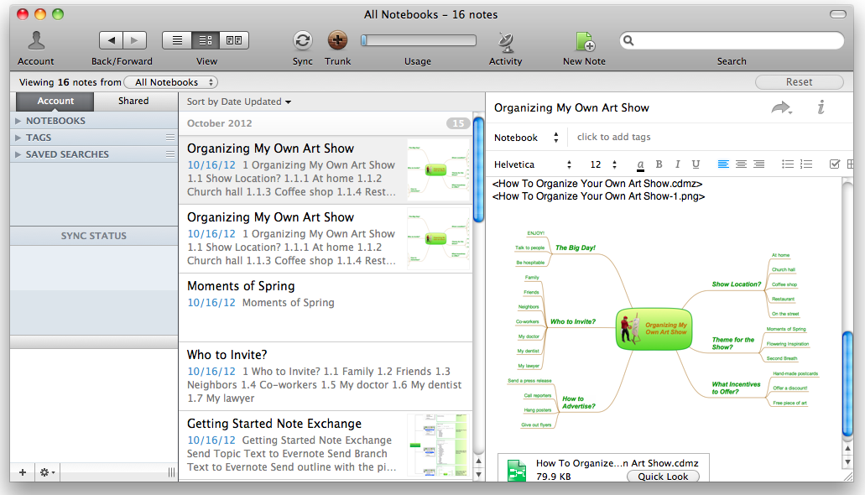Insert a bulleted list in note
The image size is (865, 495).
click(x=787, y=164)
